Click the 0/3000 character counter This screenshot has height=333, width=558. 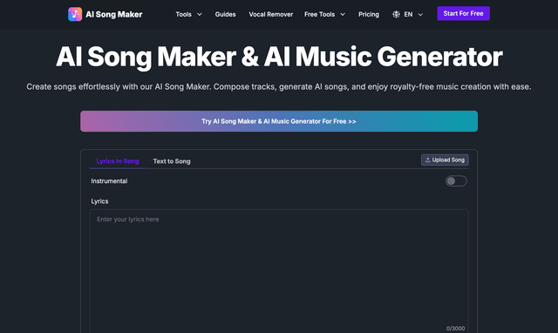(x=455, y=329)
